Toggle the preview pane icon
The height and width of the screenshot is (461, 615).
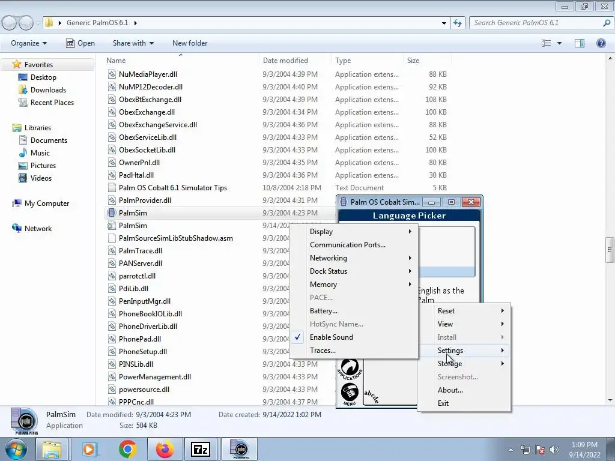point(580,43)
